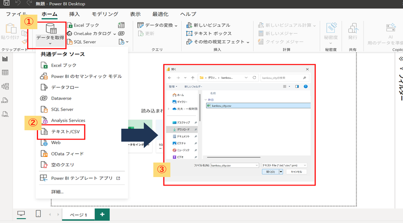Open Table view from the left sidebar
This screenshot has height=223, width=403.
pyautogui.click(x=5, y=73)
